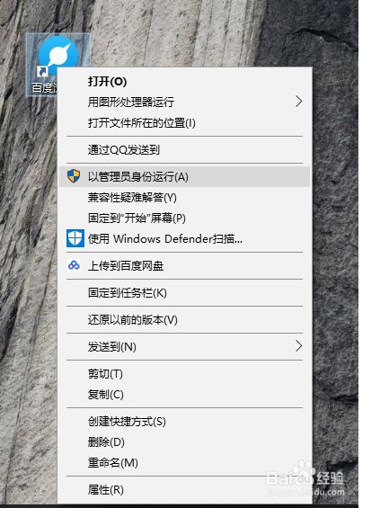
Task: Click the 百度 shortcut label text
Action: pos(44,88)
